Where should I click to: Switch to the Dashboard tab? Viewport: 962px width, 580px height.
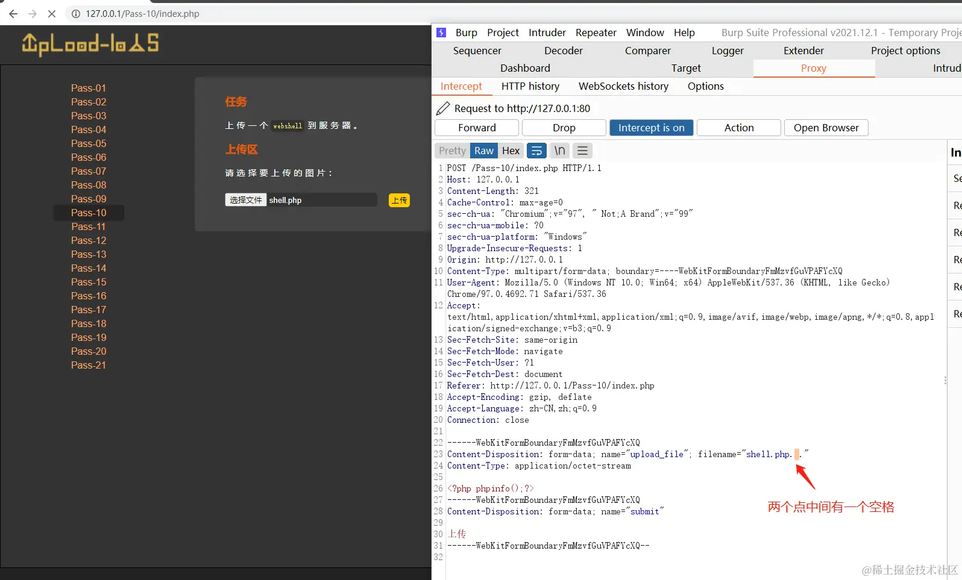(x=525, y=68)
